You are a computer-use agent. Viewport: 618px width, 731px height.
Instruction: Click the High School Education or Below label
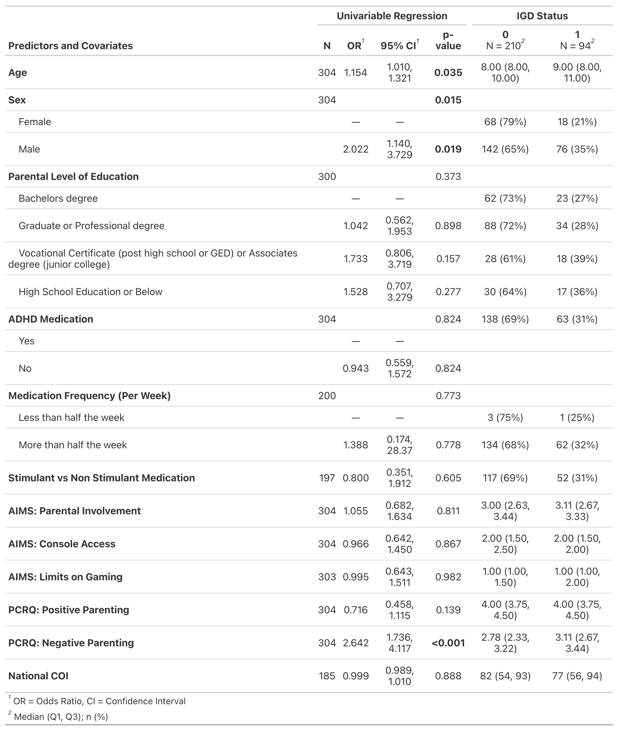click(x=90, y=292)
